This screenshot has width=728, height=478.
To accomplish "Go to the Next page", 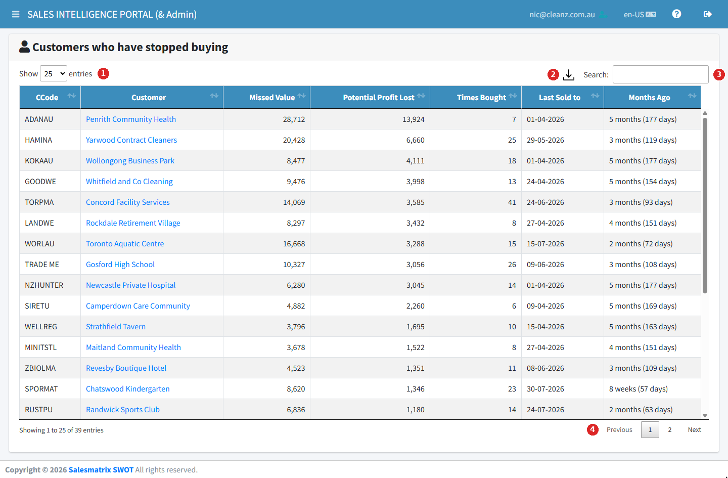I will pyautogui.click(x=695, y=430).
